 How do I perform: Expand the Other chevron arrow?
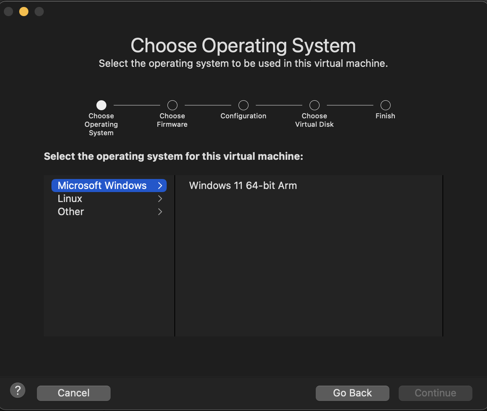[x=160, y=212]
